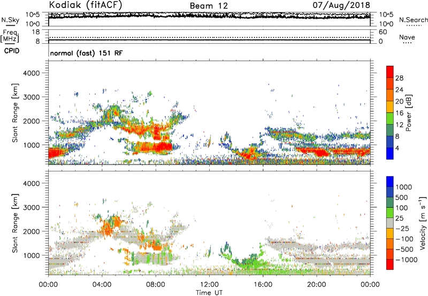Click the orange negative velocity patch near 04:30
428x296 pixels.
pos(108,228)
